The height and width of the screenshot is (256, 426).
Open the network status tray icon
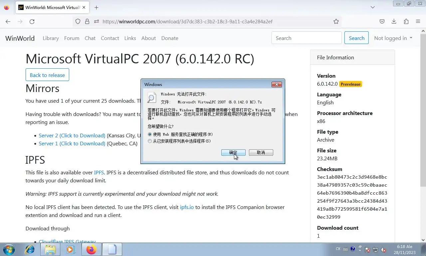click(x=375, y=250)
